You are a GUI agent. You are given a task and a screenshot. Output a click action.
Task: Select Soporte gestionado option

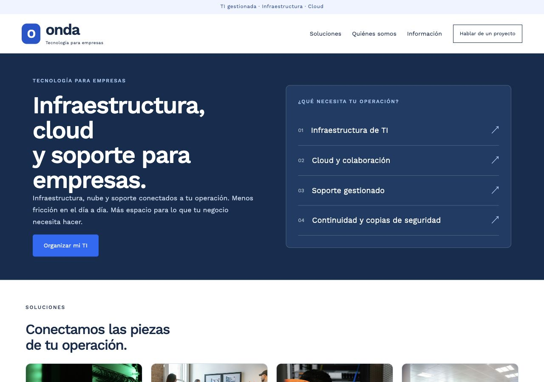pyautogui.click(x=399, y=191)
